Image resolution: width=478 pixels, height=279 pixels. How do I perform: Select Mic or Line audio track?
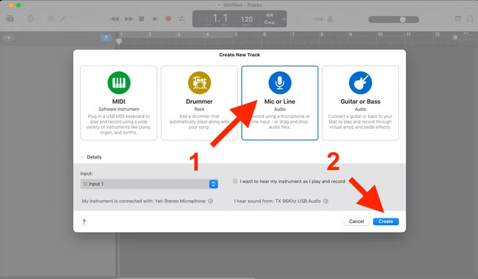point(280,103)
